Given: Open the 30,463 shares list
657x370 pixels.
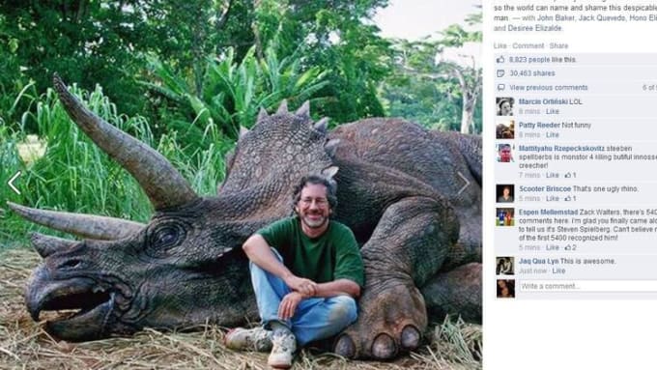Looking at the screenshot, I should pyautogui.click(x=532, y=73).
